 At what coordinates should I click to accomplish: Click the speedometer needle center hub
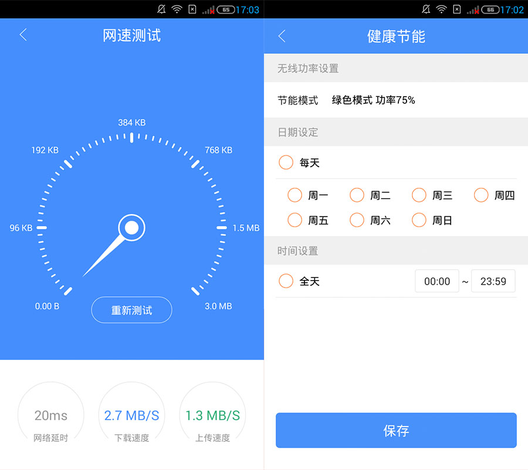point(131,227)
